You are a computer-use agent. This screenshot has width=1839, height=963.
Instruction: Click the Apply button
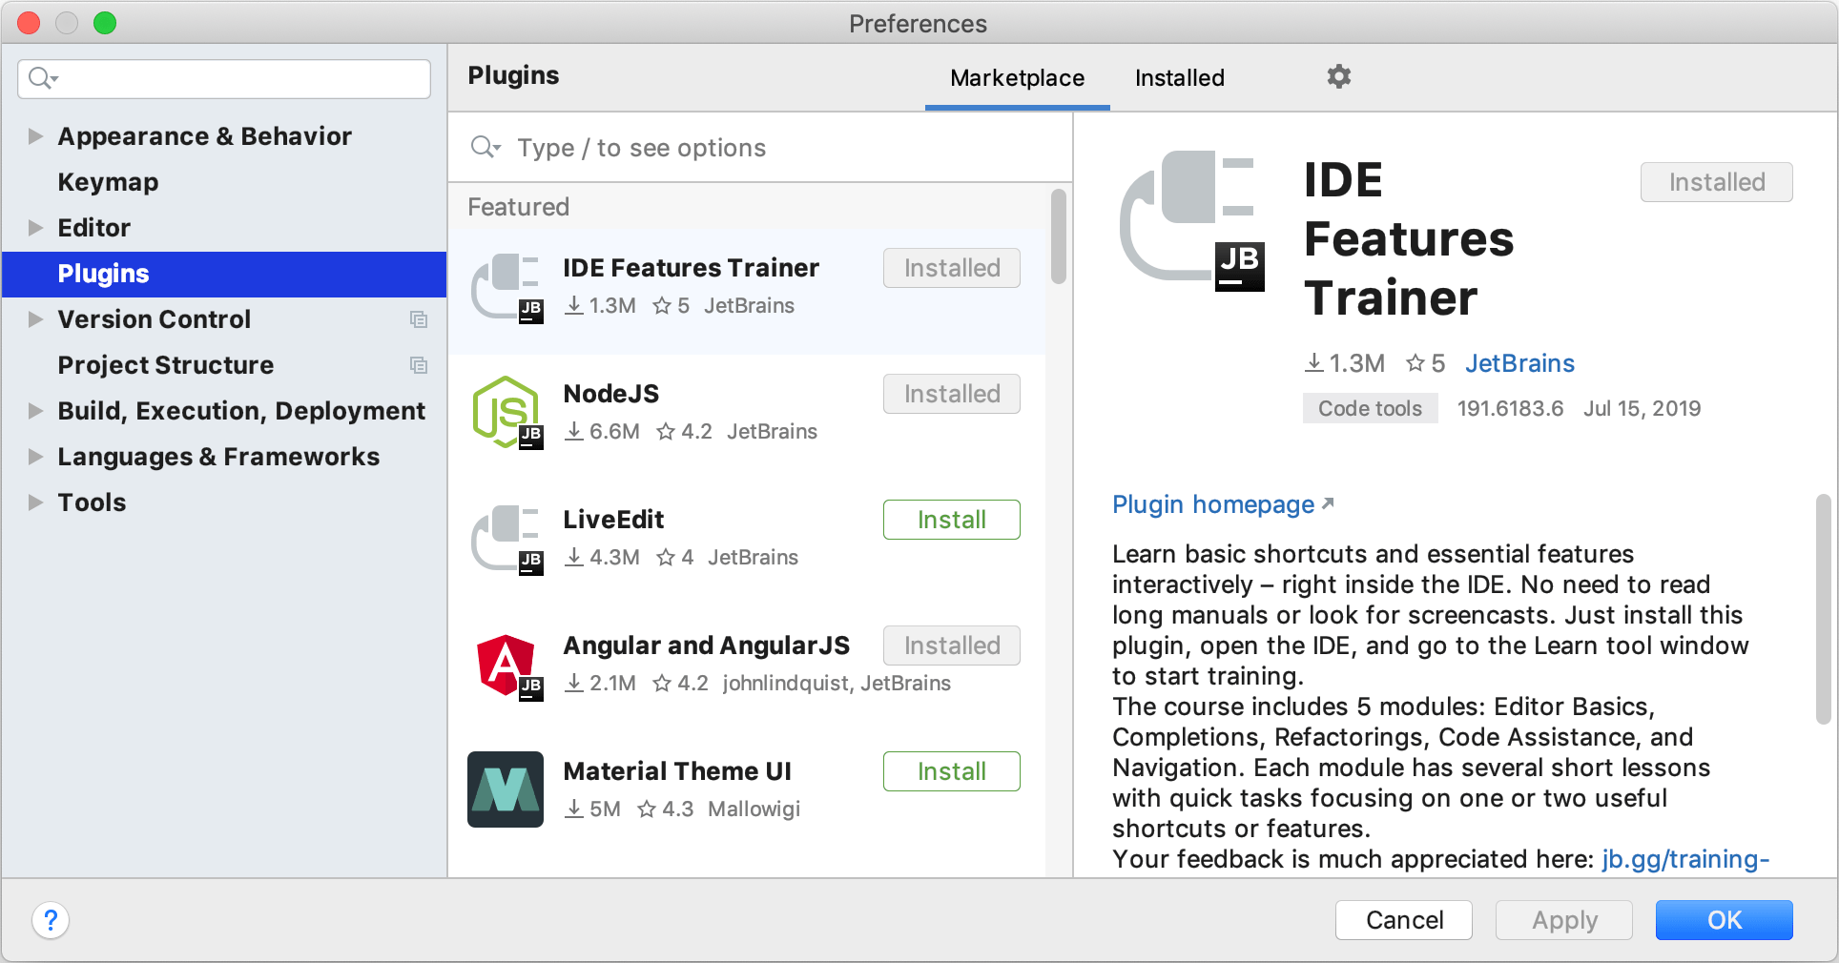click(x=1564, y=920)
